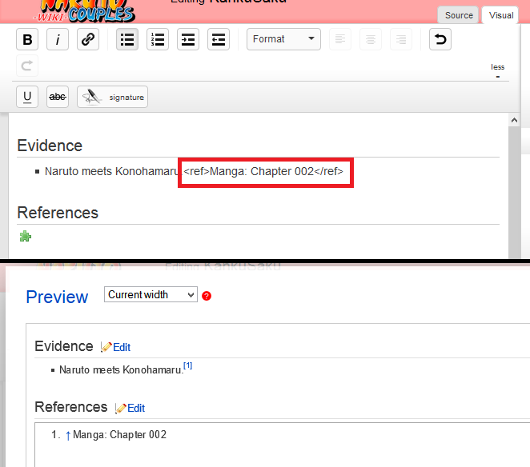Toggle bold formatting
Screen dimensions: 530x467
point(27,39)
